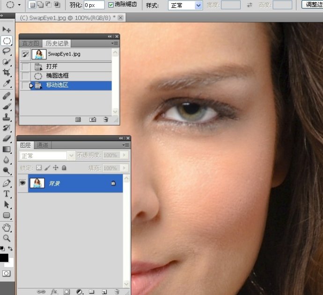Select the Dodge tool
This screenshot has width=323, height=295.
(x=7, y=170)
